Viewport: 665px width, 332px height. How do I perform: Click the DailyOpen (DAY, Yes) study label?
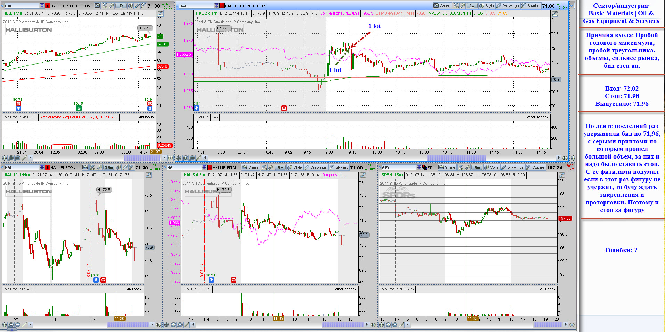(395, 13)
